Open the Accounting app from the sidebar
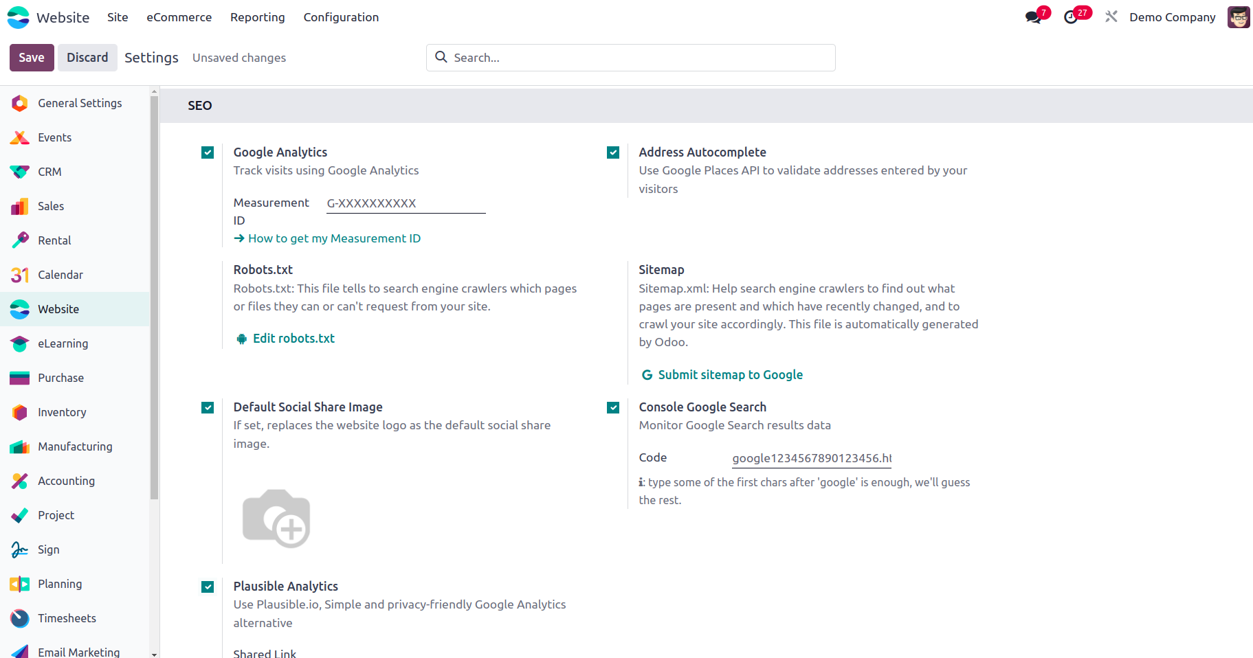 [19, 481]
